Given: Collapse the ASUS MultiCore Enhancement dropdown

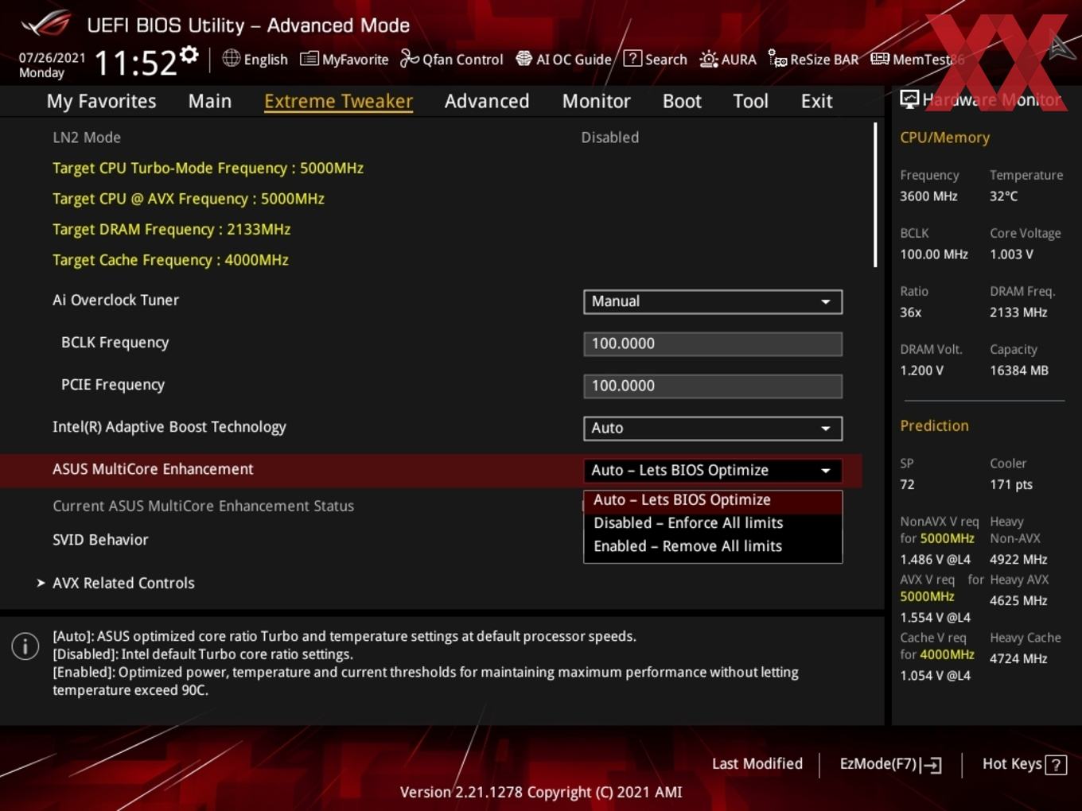Looking at the screenshot, I should 713,470.
